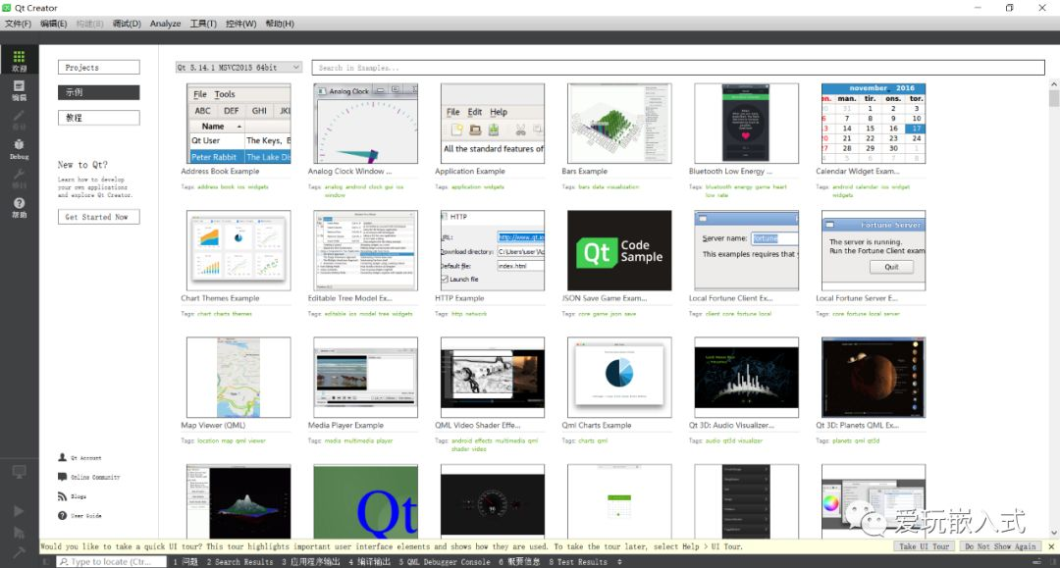This screenshot has height=568, width=1060.
Task: Open the Analog Clock Window example thumbnail
Action: pos(366,124)
